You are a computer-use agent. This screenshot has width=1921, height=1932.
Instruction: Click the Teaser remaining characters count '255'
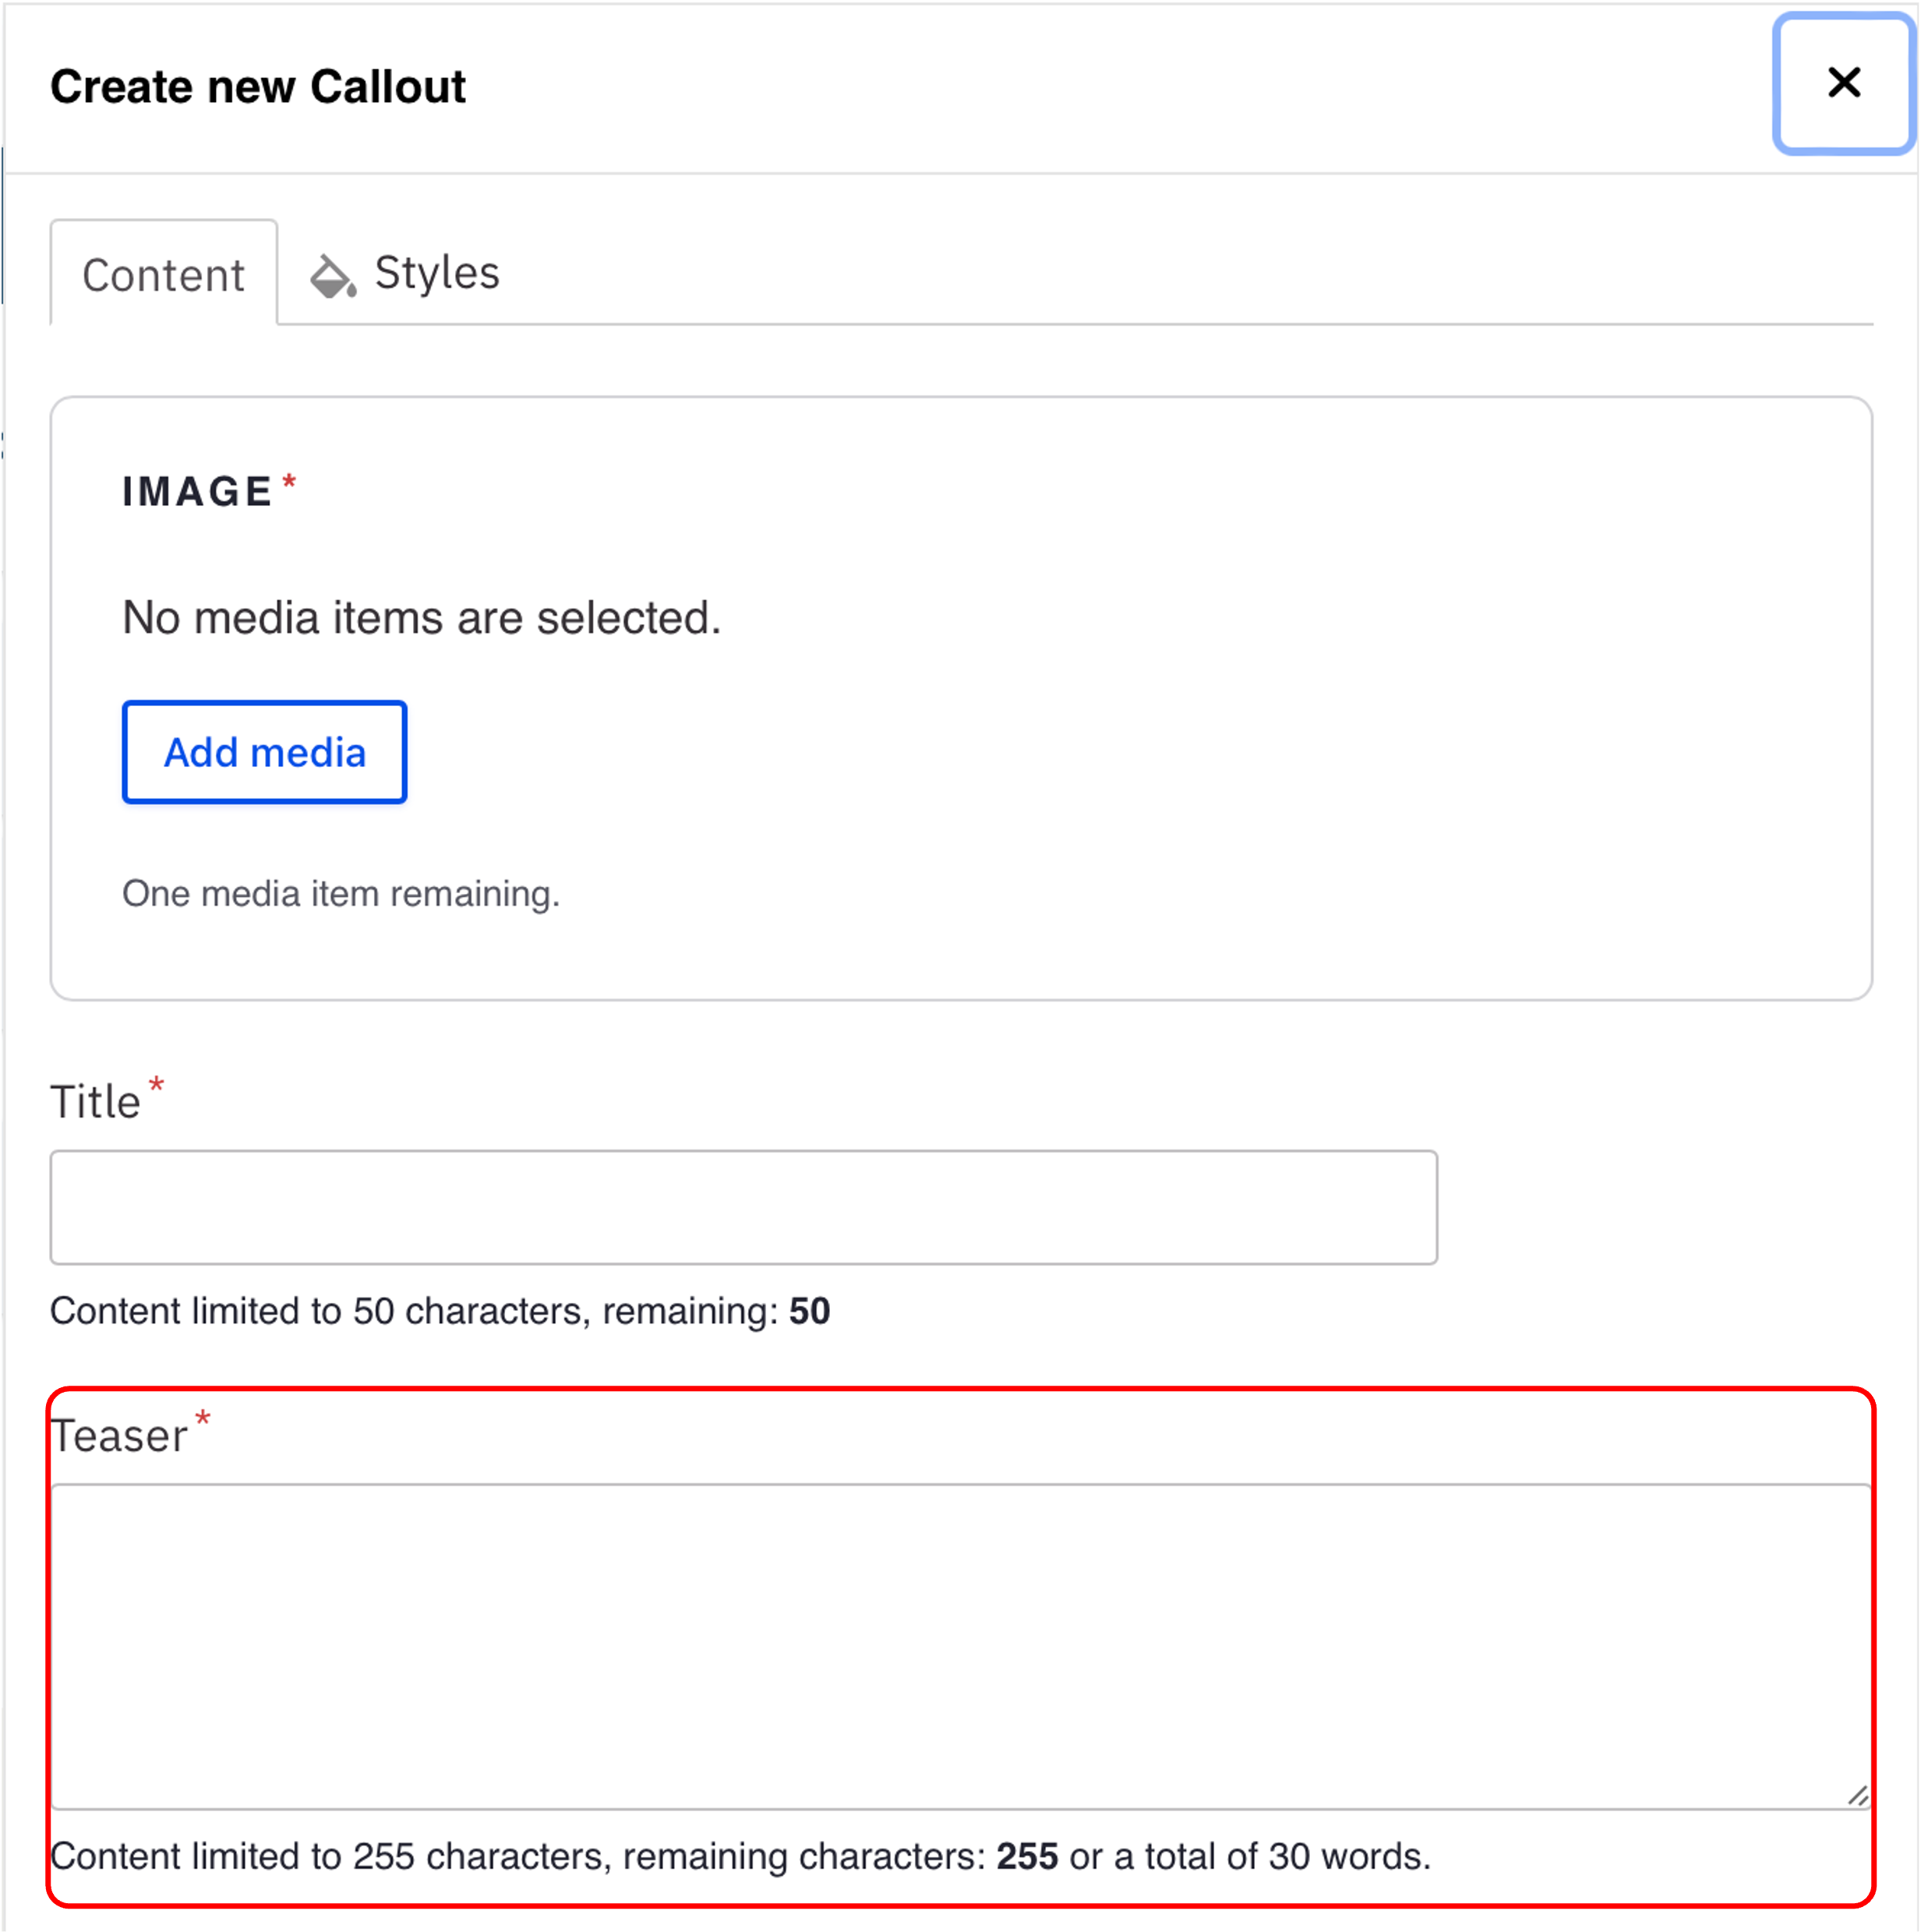point(1027,1856)
